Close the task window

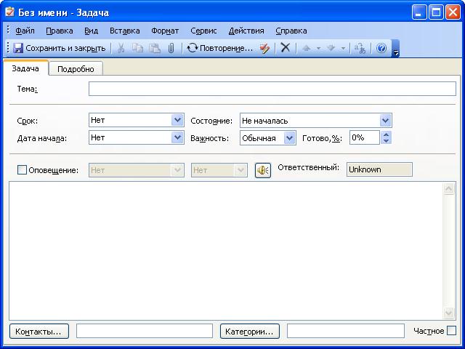[x=453, y=12]
